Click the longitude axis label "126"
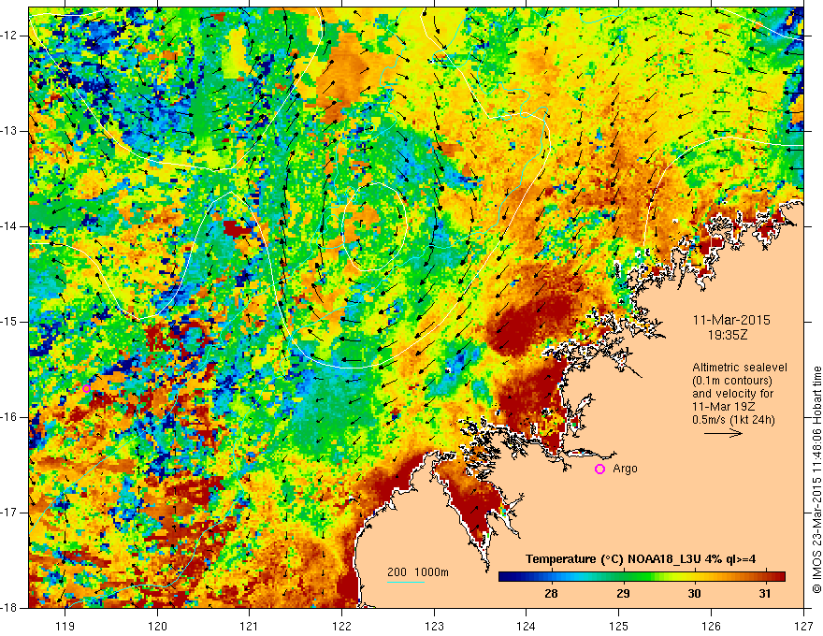823x636 pixels. [711, 626]
